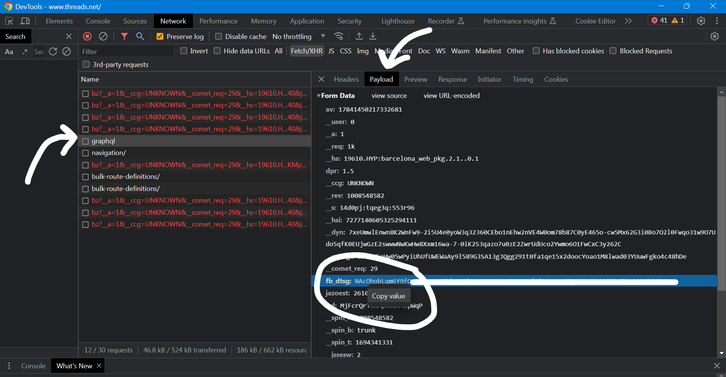Screen dimensions: 726x377
Task: Open network conditions wifi icon
Action: (339, 36)
